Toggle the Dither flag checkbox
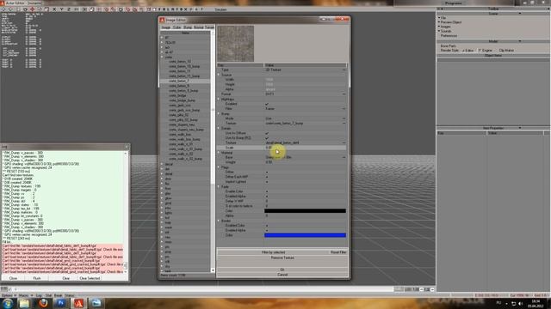This screenshot has height=309, width=551. [267, 172]
